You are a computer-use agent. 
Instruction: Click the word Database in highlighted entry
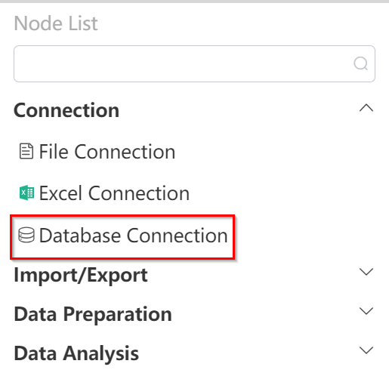[80, 236]
